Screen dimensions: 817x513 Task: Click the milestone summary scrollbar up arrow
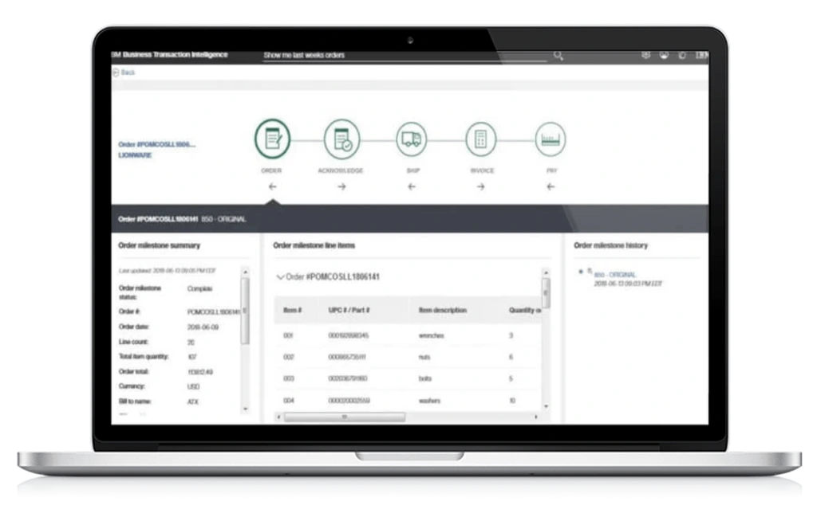tap(246, 272)
